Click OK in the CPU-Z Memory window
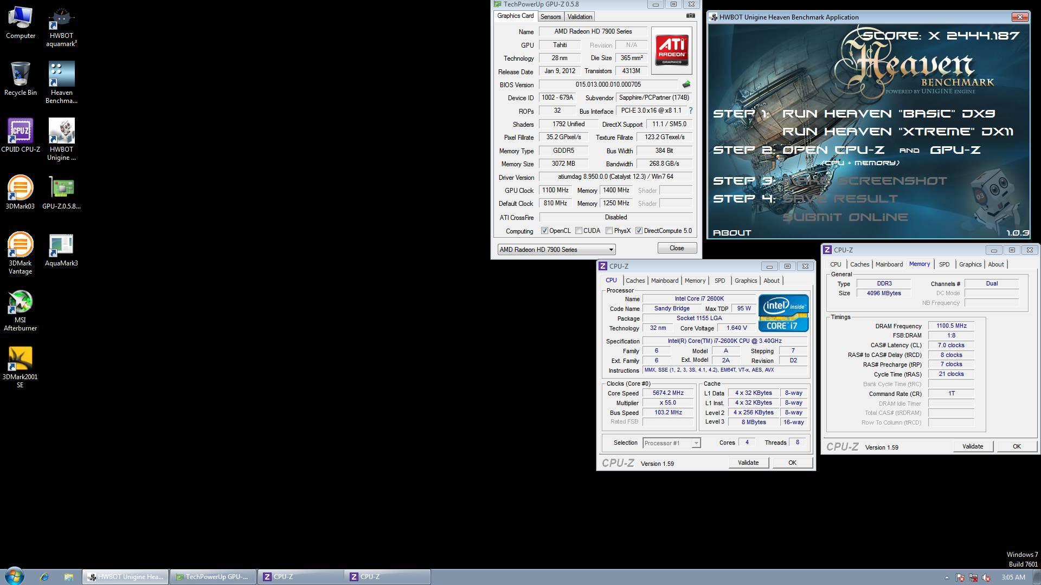 coord(1017,446)
